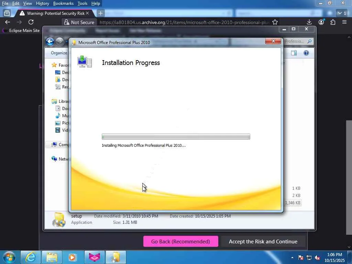Select Downloads in Explorer navigation pane
Image resolution: width=352 pixels, height=264 pixels.
(x=62, y=79)
